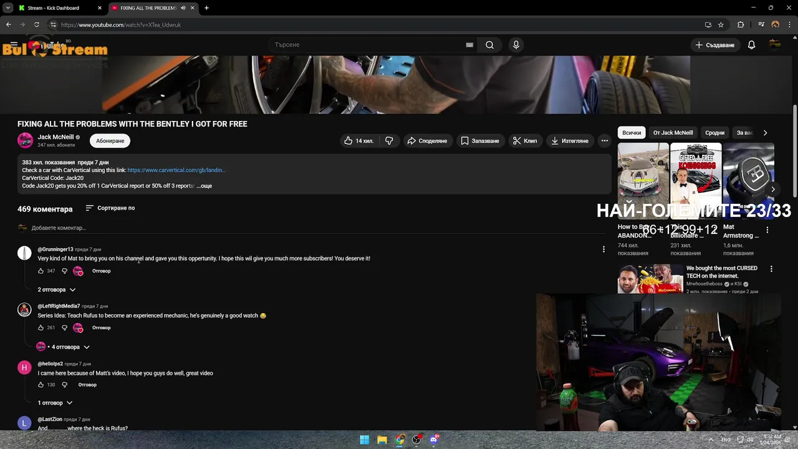Download video with Изтегляне
This screenshot has width=798, height=449.
(x=570, y=141)
